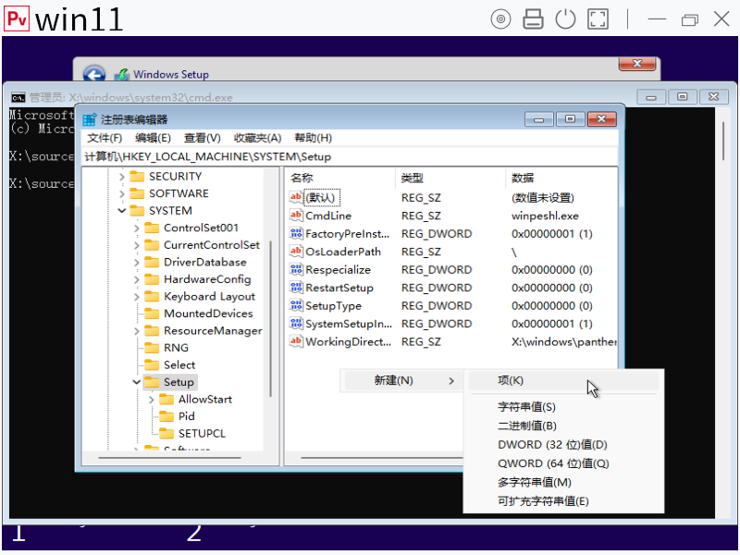Choose QWORD (64 位)值(Q) option
This screenshot has height=555, width=740.
pos(563,463)
